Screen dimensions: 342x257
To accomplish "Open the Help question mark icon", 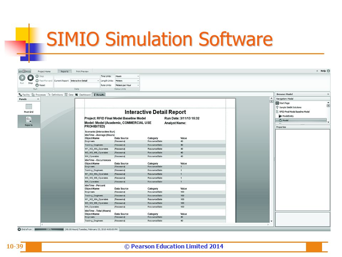I will (x=328, y=71).
